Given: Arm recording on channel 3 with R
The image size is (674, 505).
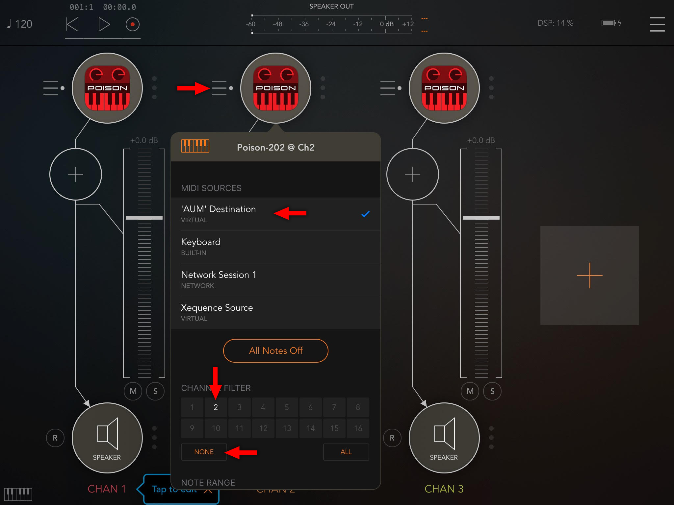Looking at the screenshot, I should tap(392, 438).
